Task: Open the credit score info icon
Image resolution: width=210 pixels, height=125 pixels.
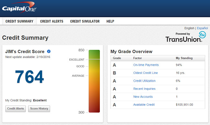Action: (x=49, y=51)
